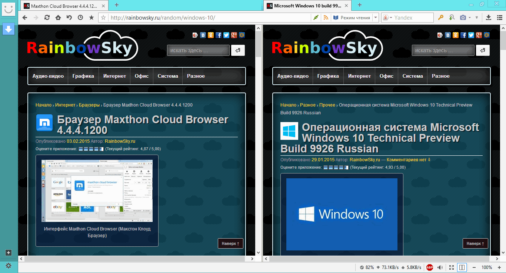Bookmark this page via address bar star
The height and width of the screenshot is (273, 506).
104,17
